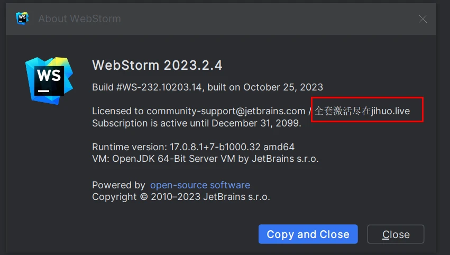Click the Copy and Close button
The image size is (450, 255).
click(x=308, y=234)
